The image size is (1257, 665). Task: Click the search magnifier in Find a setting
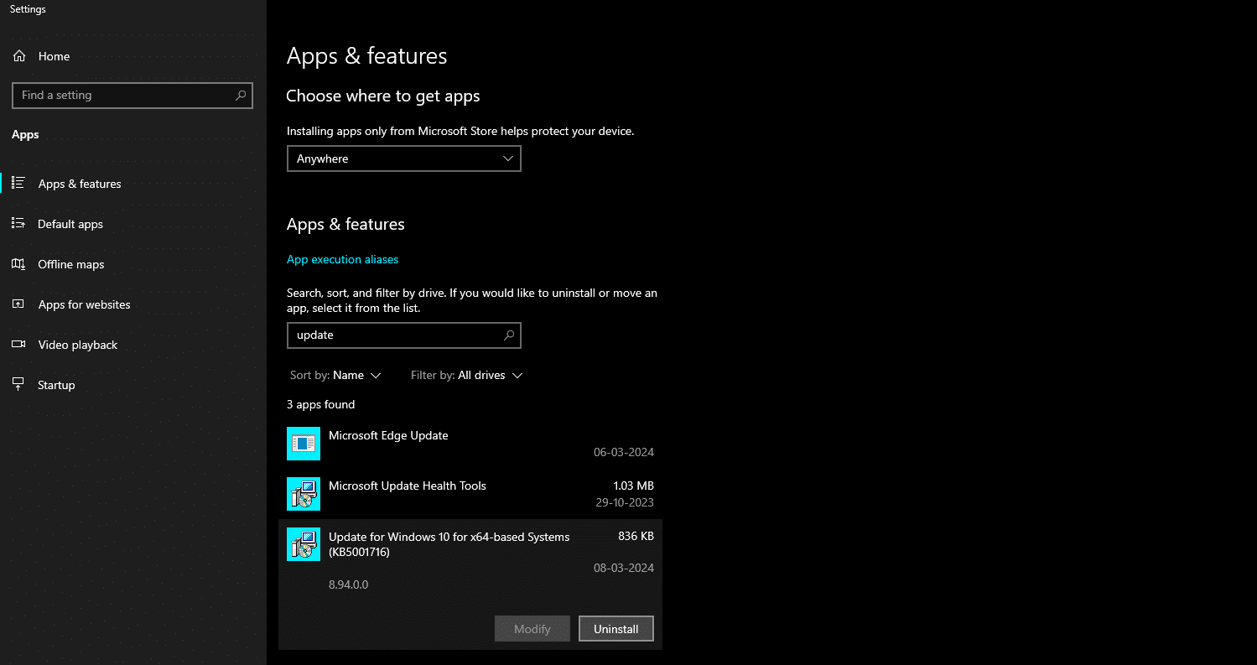(241, 96)
